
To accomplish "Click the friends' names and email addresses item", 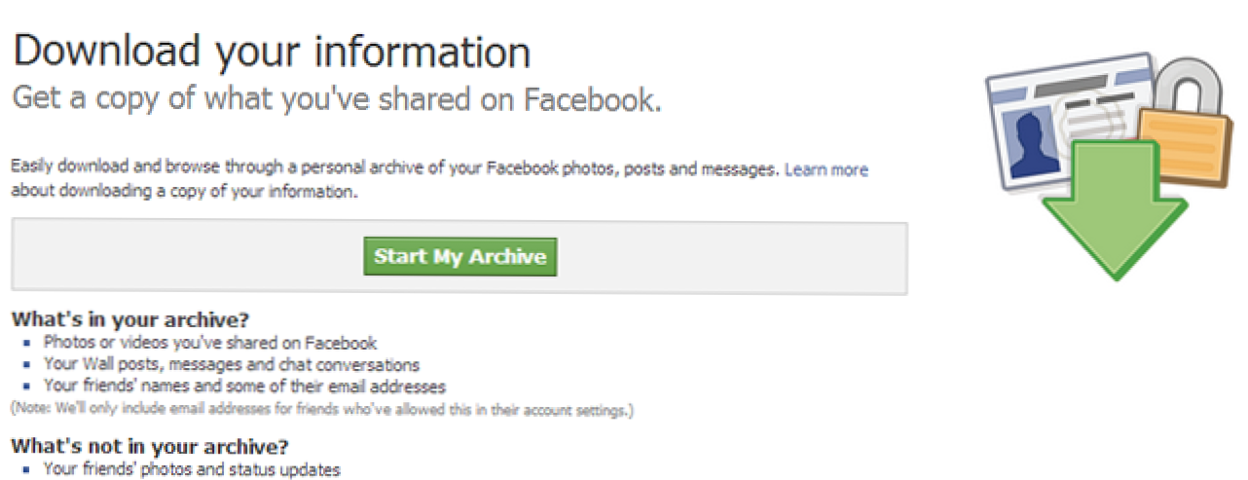I will pos(243,387).
